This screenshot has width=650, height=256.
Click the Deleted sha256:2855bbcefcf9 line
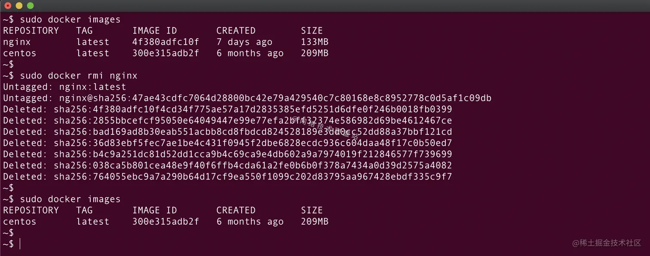(x=227, y=120)
